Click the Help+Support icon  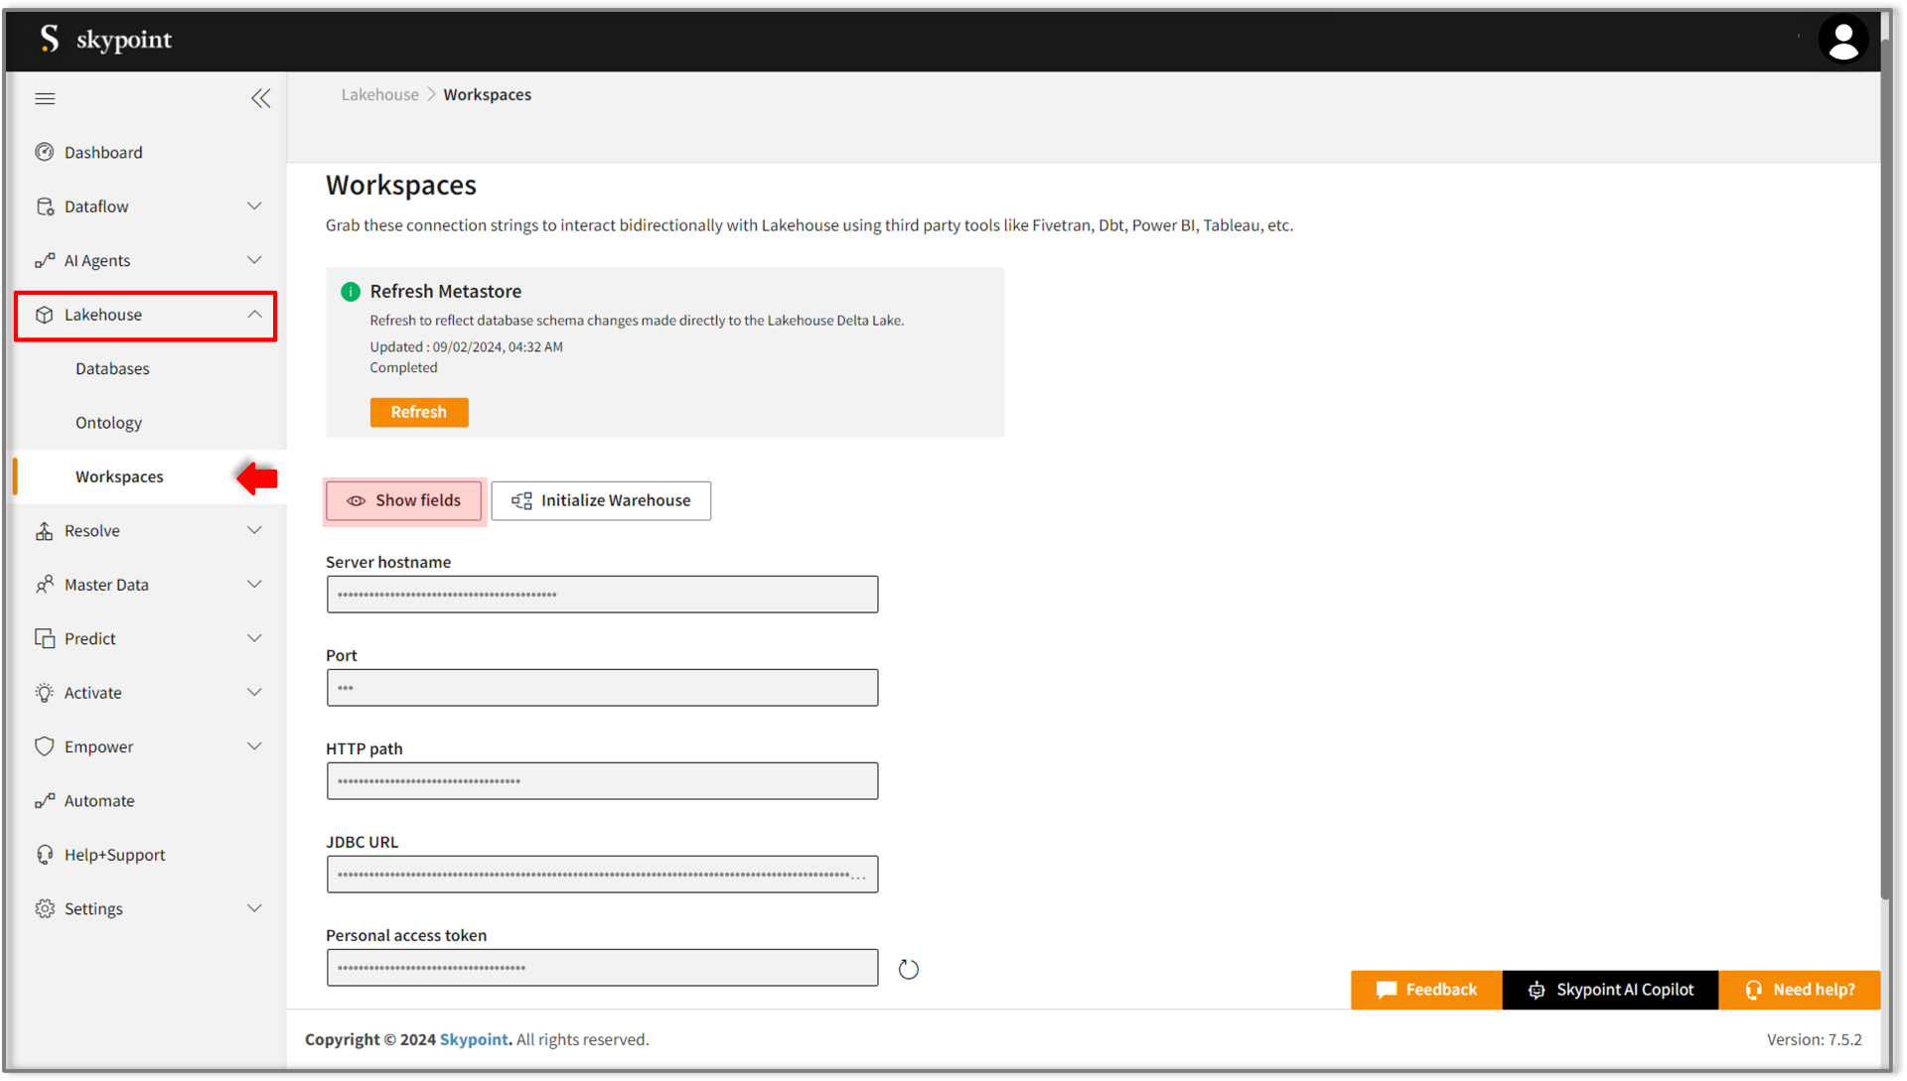(x=42, y=854)
